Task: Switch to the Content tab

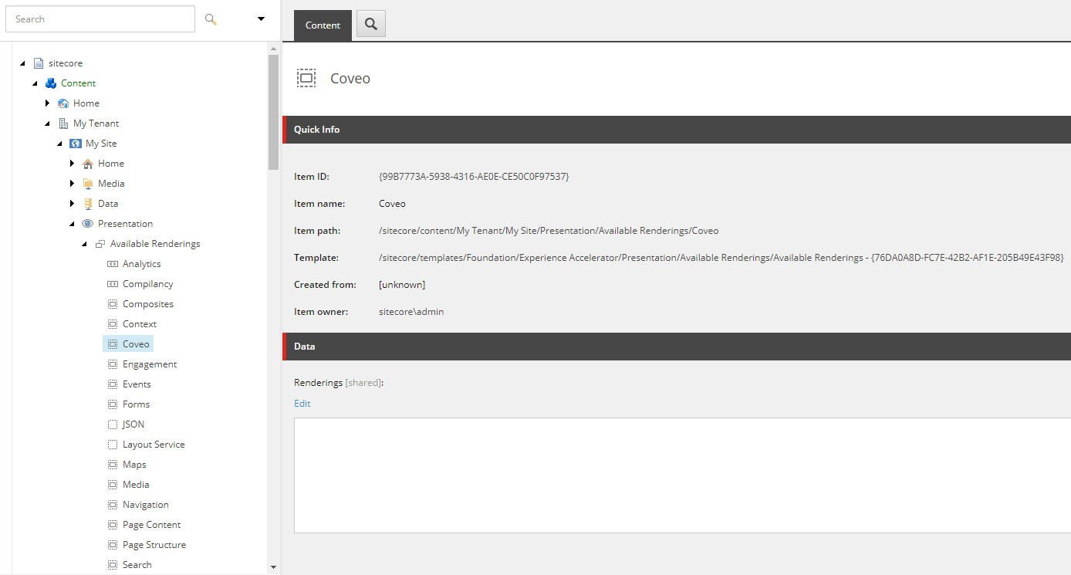Action: pyautogui.click(x=322, y=25)
